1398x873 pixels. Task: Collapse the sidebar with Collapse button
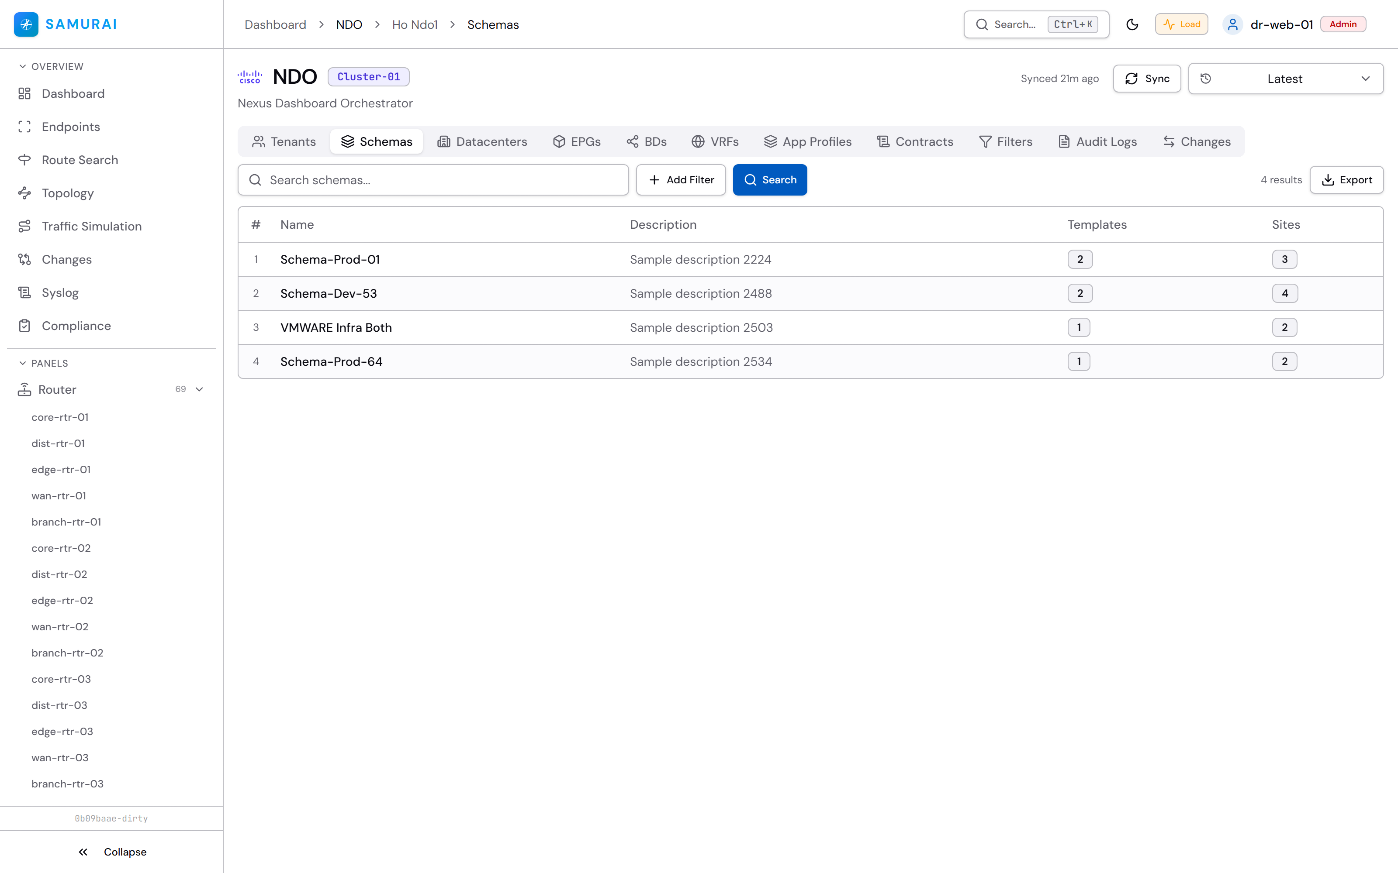(x=112, y=852)
